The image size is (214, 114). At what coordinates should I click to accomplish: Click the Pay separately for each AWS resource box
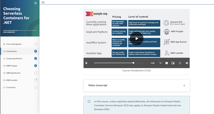119,23
